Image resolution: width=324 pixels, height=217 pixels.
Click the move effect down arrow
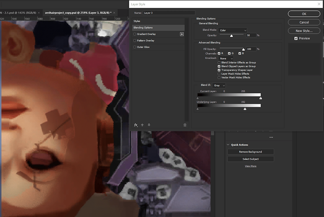149,125
